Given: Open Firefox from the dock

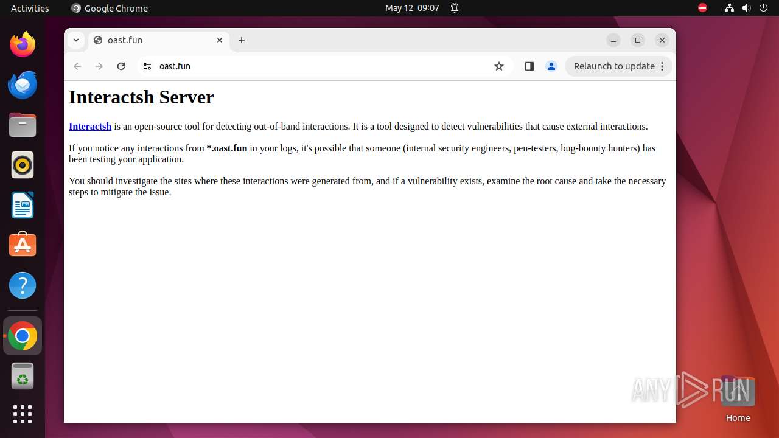Looking at the screenshot, I should pyautogui.click(x=23, y=45).
